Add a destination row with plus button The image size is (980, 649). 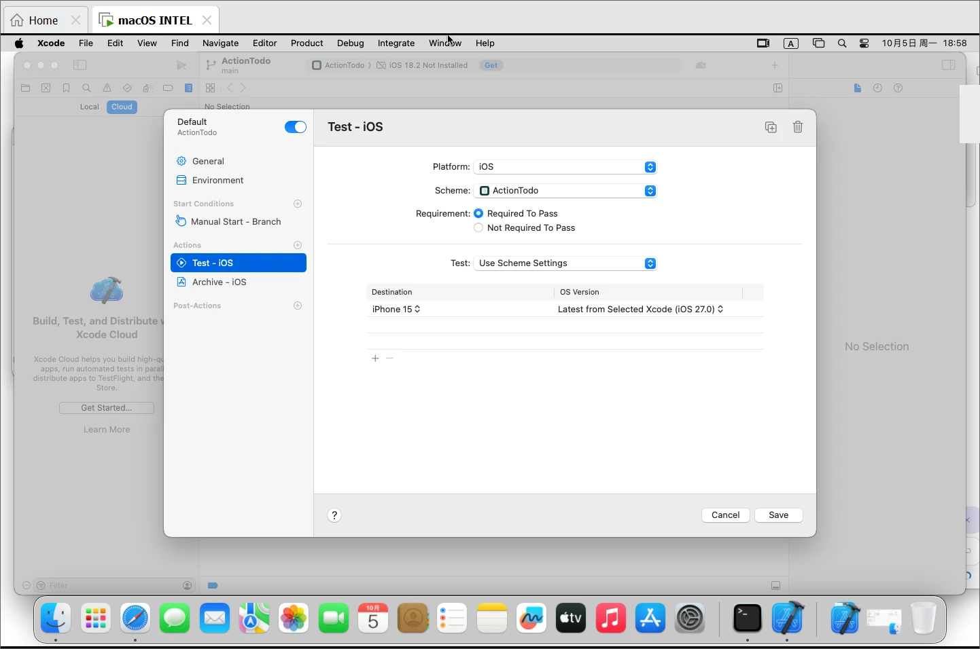(375, 358)
